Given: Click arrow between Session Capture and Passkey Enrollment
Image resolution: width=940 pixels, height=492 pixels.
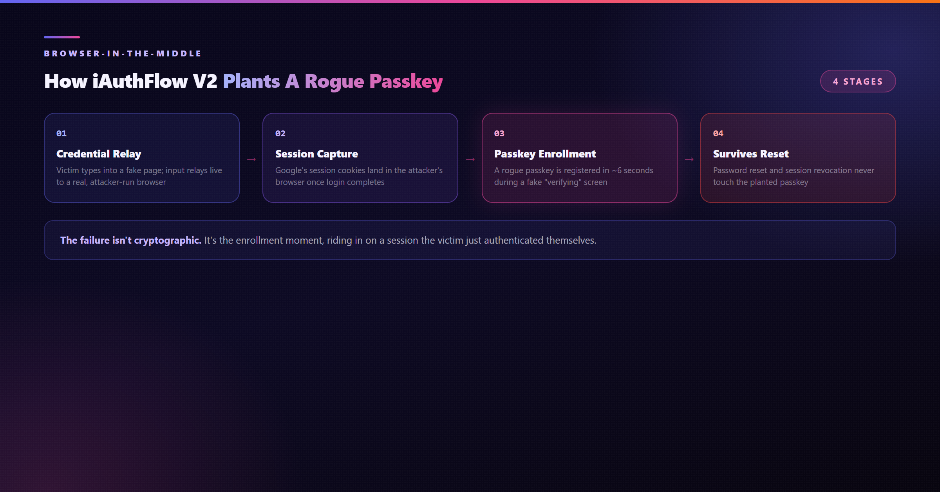Looking at the screenshot, I should pyautogui.click(x=470, y=159).
